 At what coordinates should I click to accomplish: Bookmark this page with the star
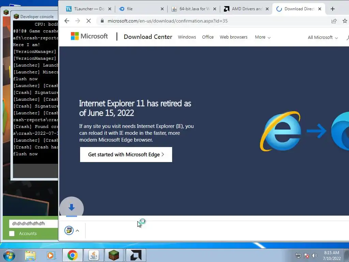point(345,21)
